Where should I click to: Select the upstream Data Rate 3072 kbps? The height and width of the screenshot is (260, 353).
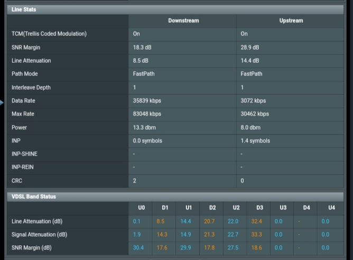253,101
